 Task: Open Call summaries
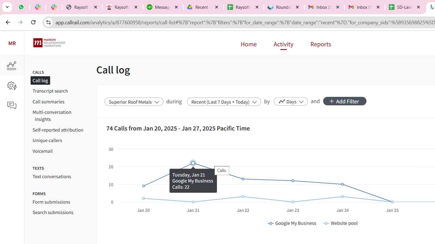point(48,102)
